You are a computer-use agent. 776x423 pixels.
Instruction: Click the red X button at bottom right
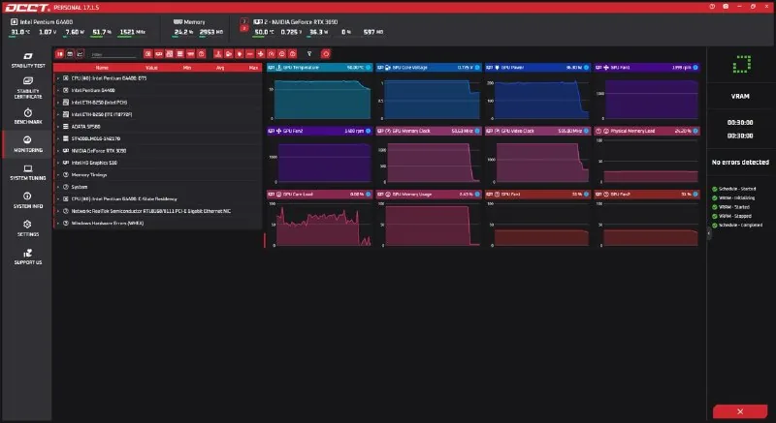click(740, 411)
